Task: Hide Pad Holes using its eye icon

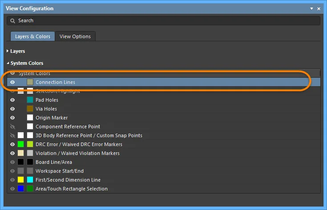Action: pos(12,100)
